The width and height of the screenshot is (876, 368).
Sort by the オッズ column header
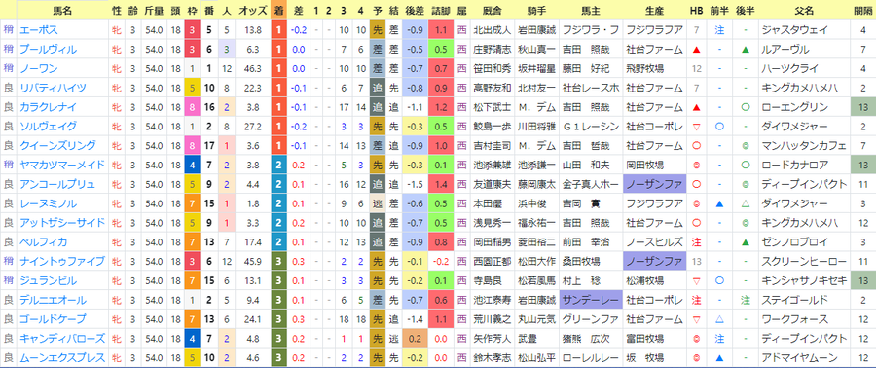[252, 10]
